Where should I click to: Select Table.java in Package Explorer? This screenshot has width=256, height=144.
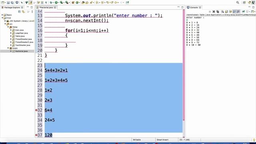[x=20, y=36]
